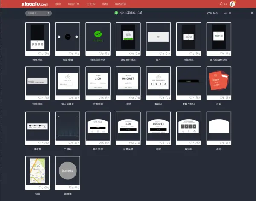Open notifications bell showing 47
The width and height of the screenshot is (256, 201).
tap(223, 4)
